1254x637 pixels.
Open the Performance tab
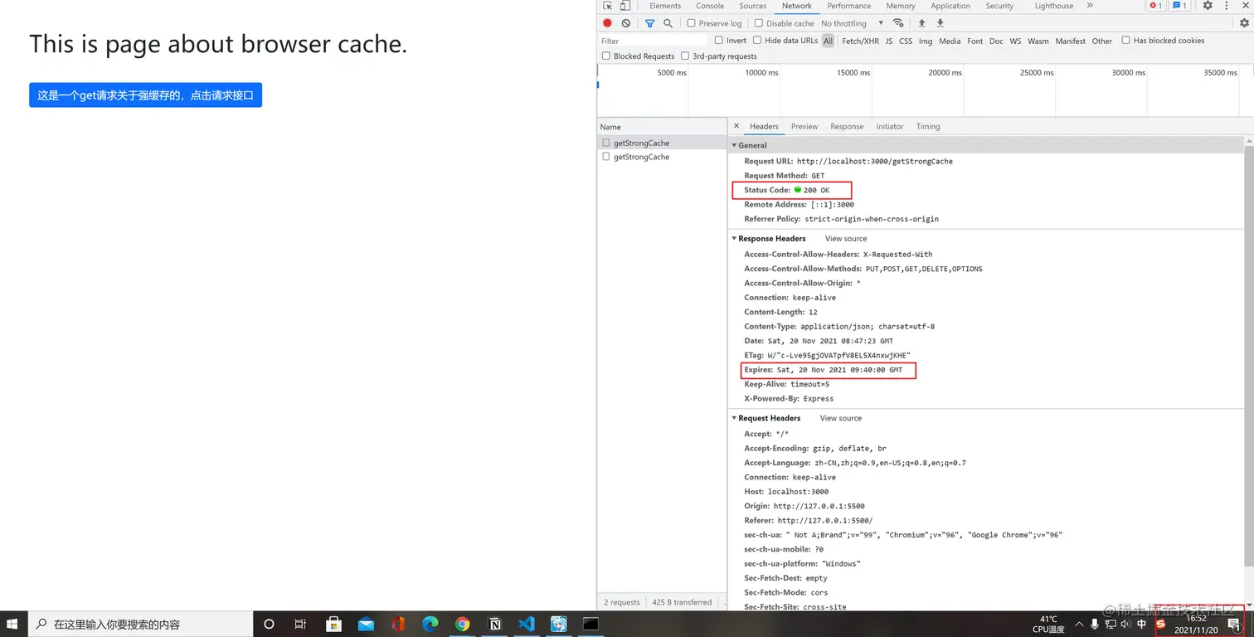coord(849,6)
